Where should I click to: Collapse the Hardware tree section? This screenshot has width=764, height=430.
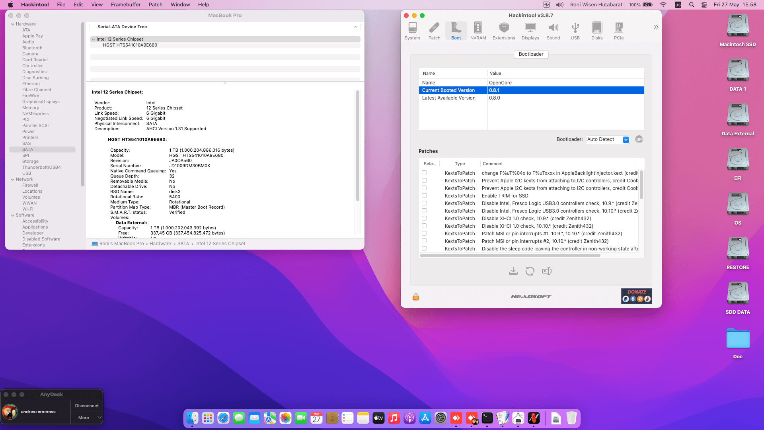pyautogui.click(x=13, y=24)
